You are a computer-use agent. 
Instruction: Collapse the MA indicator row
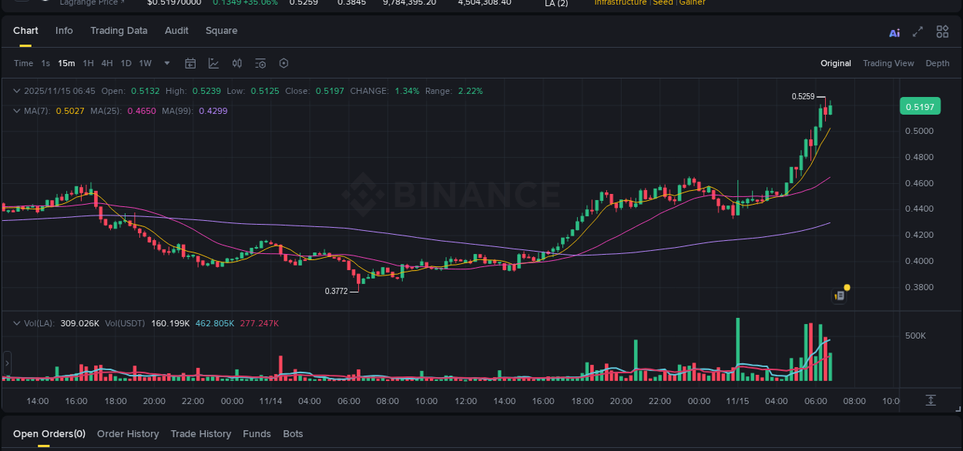click(15, 111)
